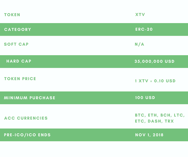Click the PRE-ICO/ICO ENDS label
Screen dimensions: 188x157
click(x=27, y=135)
